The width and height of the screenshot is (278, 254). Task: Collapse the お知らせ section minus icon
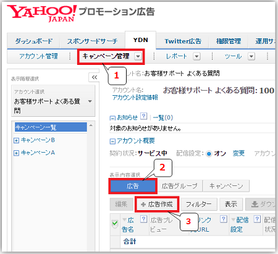112,118
